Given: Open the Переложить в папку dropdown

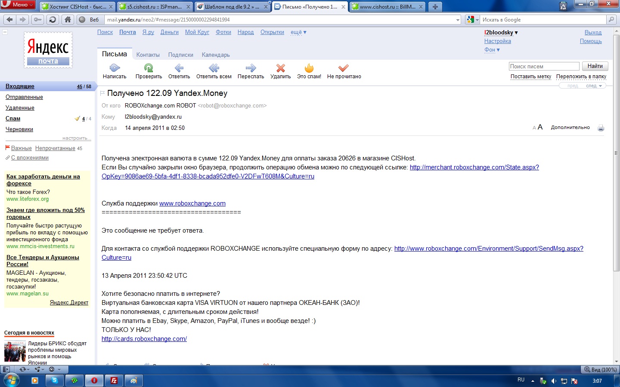Looking at the screenshot, I should coord(581,77).
